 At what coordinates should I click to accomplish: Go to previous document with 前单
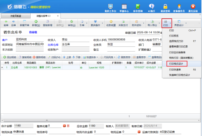(x=6, y=23)
